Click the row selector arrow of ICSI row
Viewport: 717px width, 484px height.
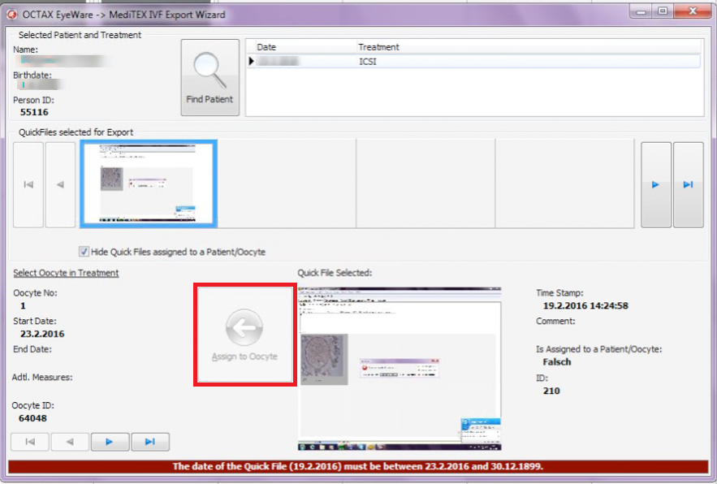(251, 61)
